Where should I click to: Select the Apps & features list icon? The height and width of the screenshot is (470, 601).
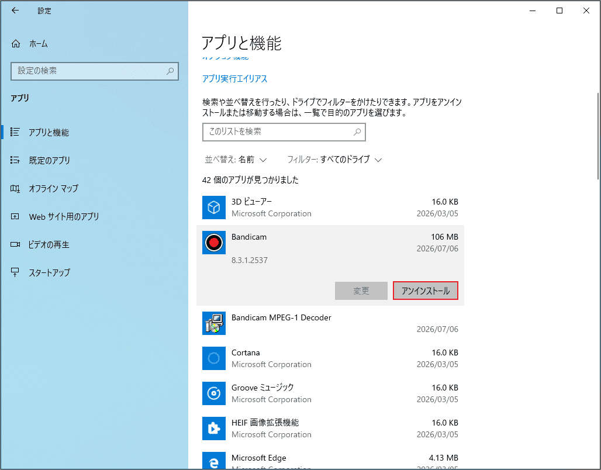pos(15,132)
